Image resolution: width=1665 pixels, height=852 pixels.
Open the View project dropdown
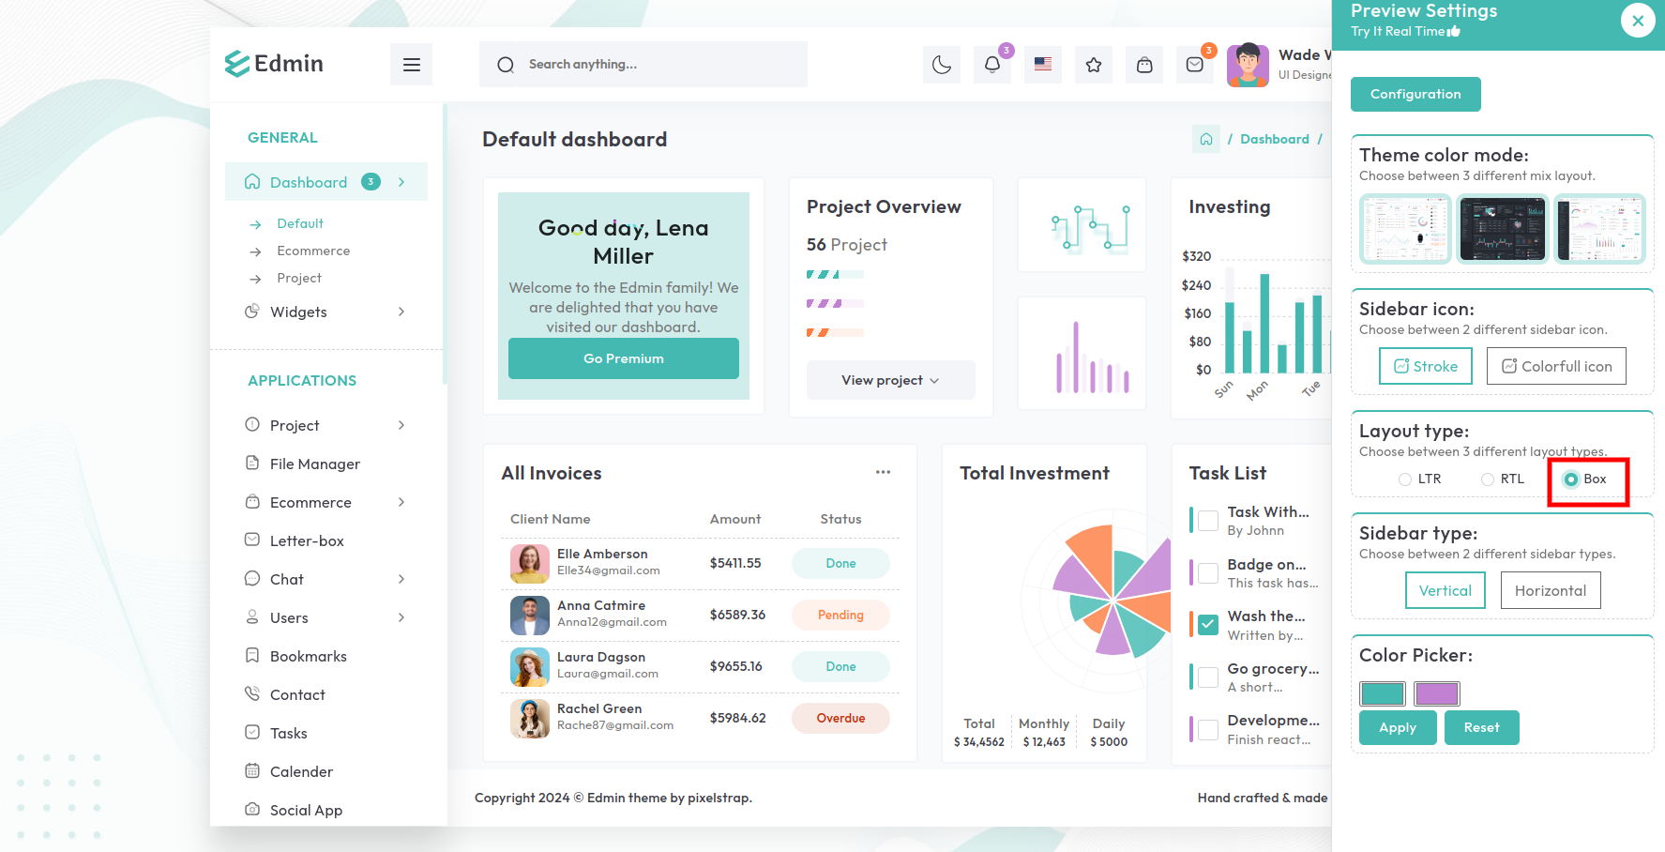[890, 380]
